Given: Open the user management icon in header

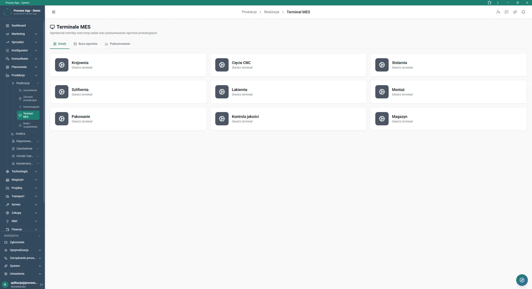Looking at the screenshot, I should coord(498,12).
